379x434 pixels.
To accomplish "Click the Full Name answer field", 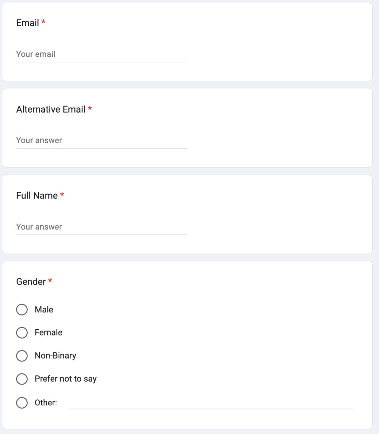I will click(x=101, y=227).
